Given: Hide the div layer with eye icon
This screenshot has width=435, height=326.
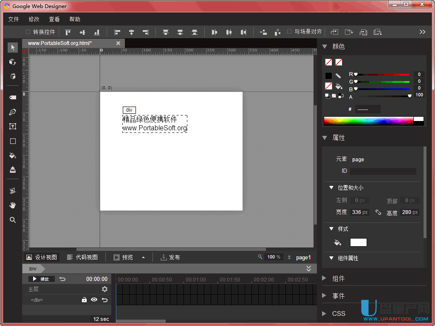Looking at the screenshot, I should [x=94, y=300].
